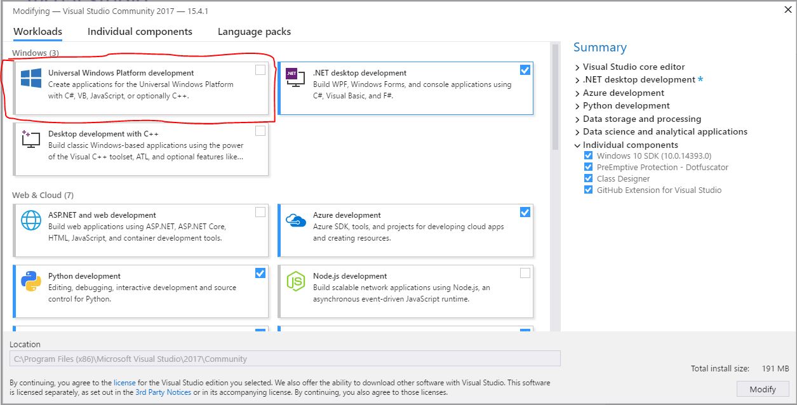This screenshot has width=797, height=405.
Task: Open the 3rd Party Notices link
Action: pyautogui.click(x=163, y=392)
